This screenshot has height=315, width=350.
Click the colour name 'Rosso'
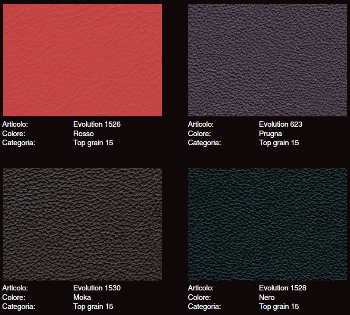[84, 134]
